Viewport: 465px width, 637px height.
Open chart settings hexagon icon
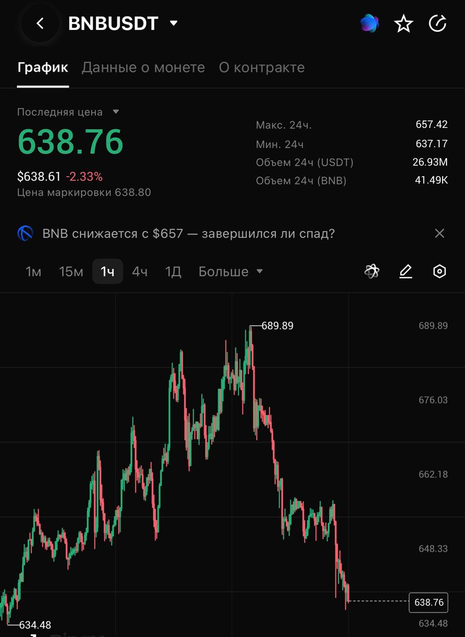coord(439,272)
